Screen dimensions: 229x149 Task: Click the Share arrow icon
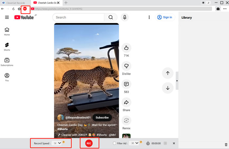click(x=126, y=102)
